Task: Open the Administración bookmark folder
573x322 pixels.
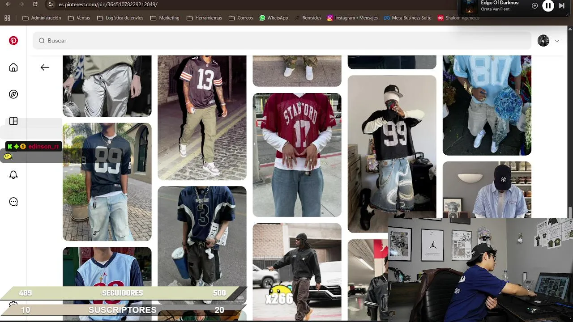Action: (x=42, y=18)
